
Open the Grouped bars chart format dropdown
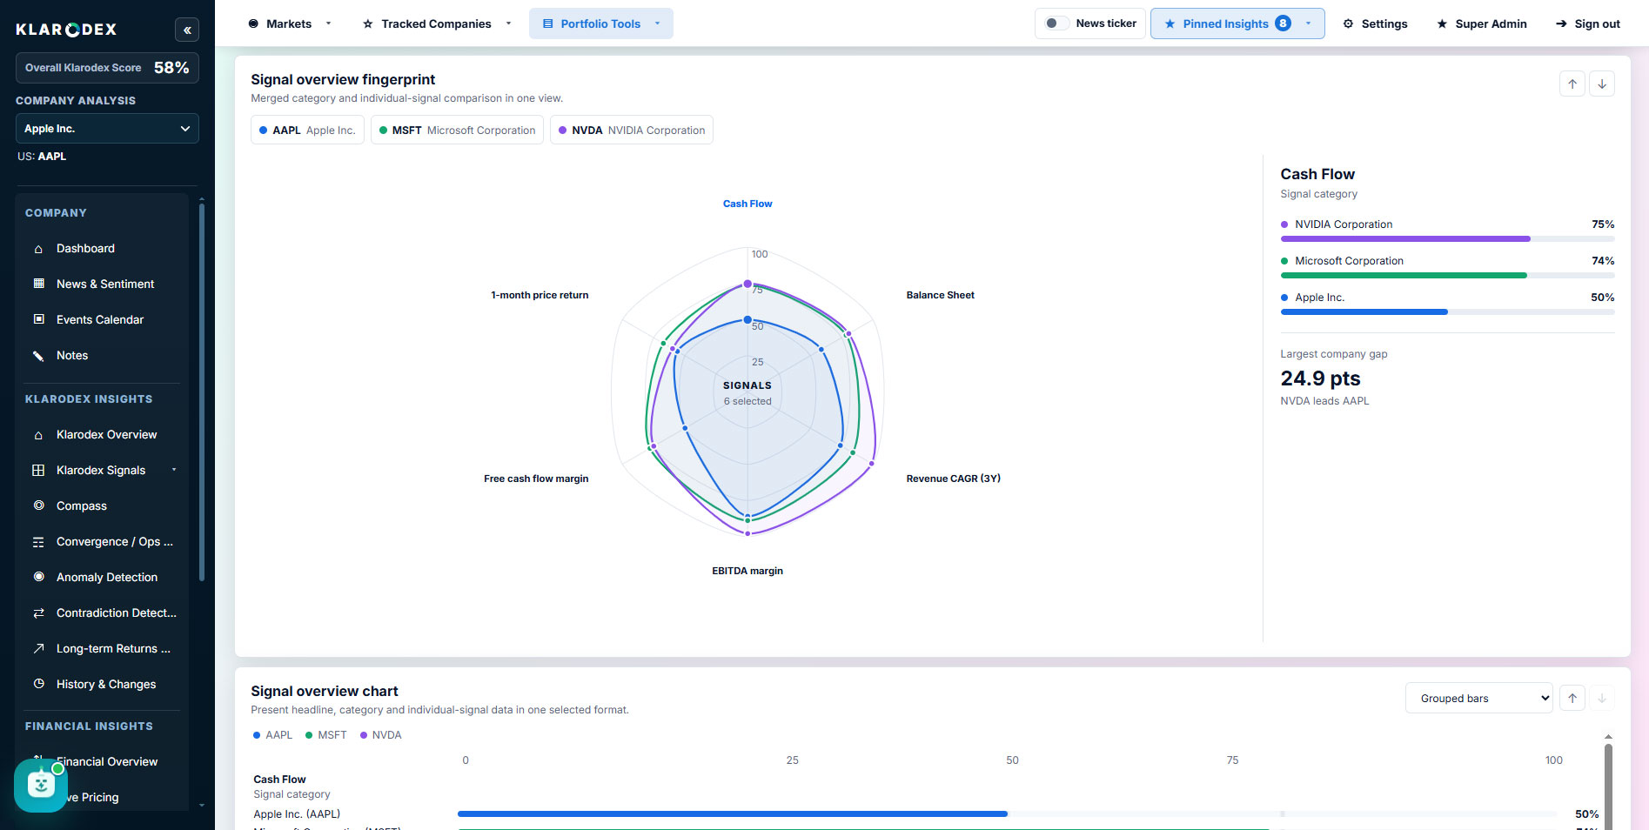1478,698
